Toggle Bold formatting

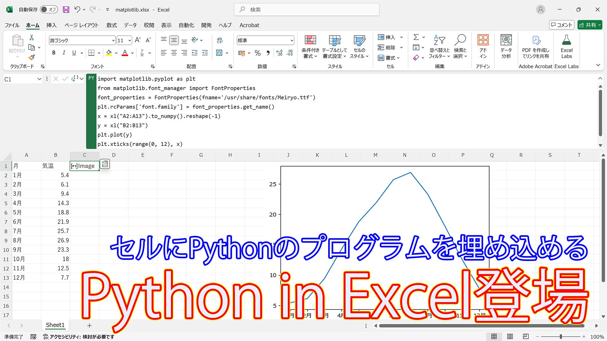[54, 53]
